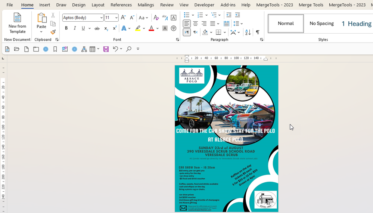This screenshot has width=373, height=213.
Task: Click the left-to-right text direction icon
Action: 187,32
